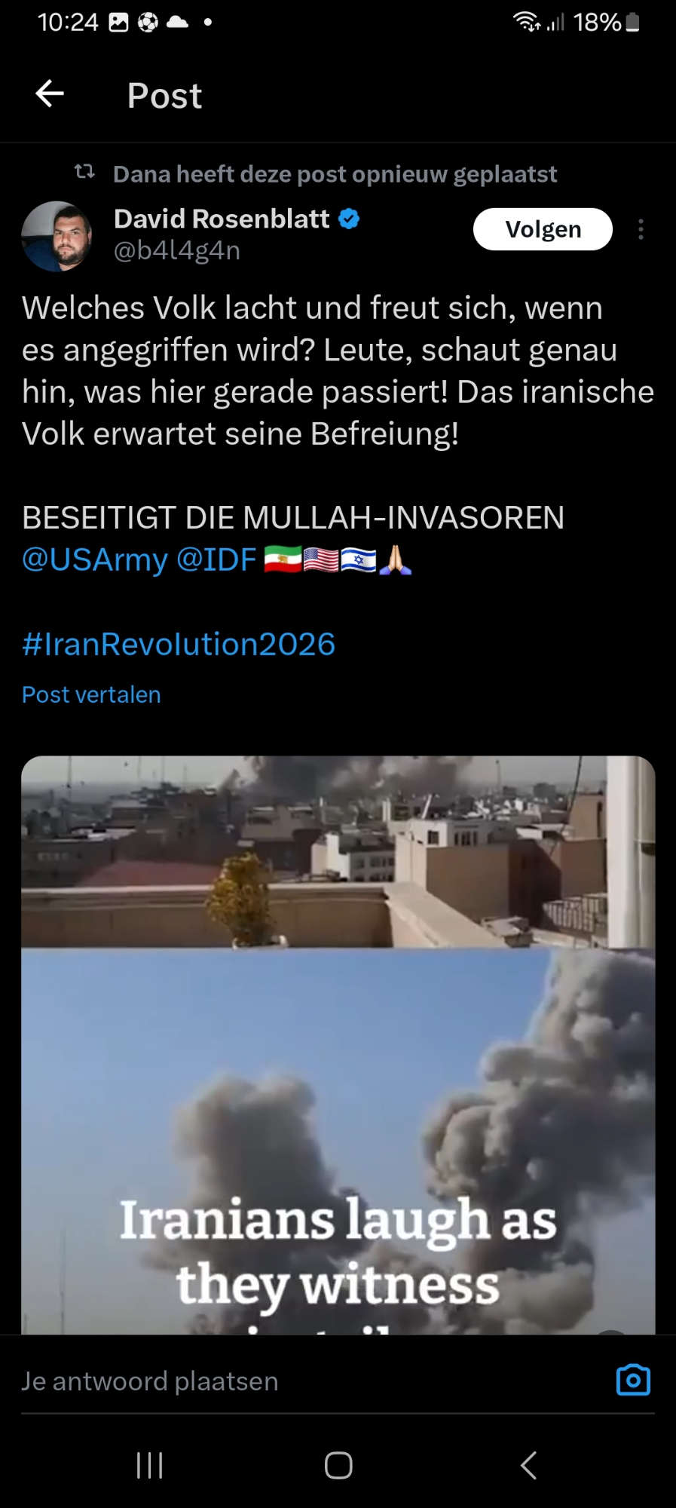Tap the back arrow to leave the post
This screenshot has width=676, height=1508.
tap(50, 94)
